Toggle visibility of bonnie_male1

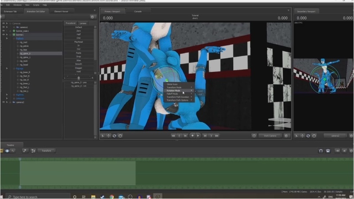coord(4,31)
